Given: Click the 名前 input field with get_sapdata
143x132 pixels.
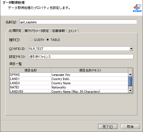Looking at the screenshot, I should 78,22.
